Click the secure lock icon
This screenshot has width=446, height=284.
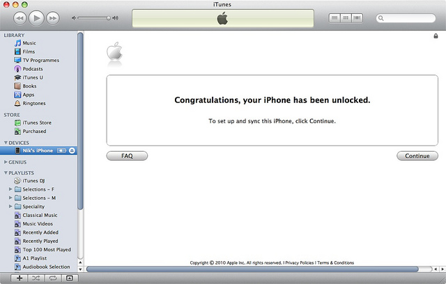click(436, 35)
